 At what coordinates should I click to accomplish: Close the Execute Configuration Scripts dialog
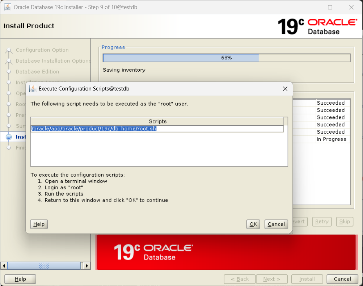click(285, 89)
